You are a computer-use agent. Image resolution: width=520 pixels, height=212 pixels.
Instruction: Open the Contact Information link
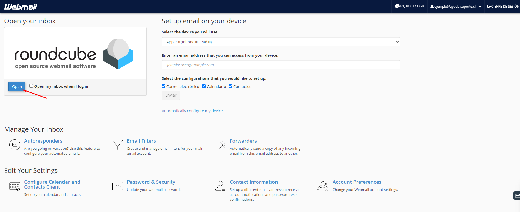coord(254,182)
